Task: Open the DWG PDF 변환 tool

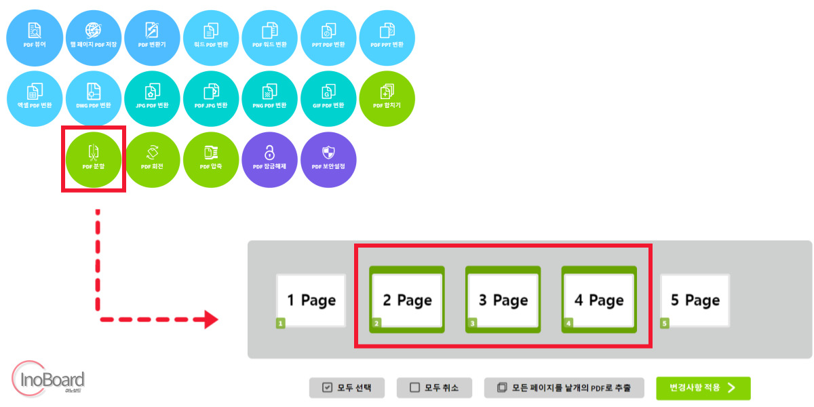Action: (x=94, y=99)
